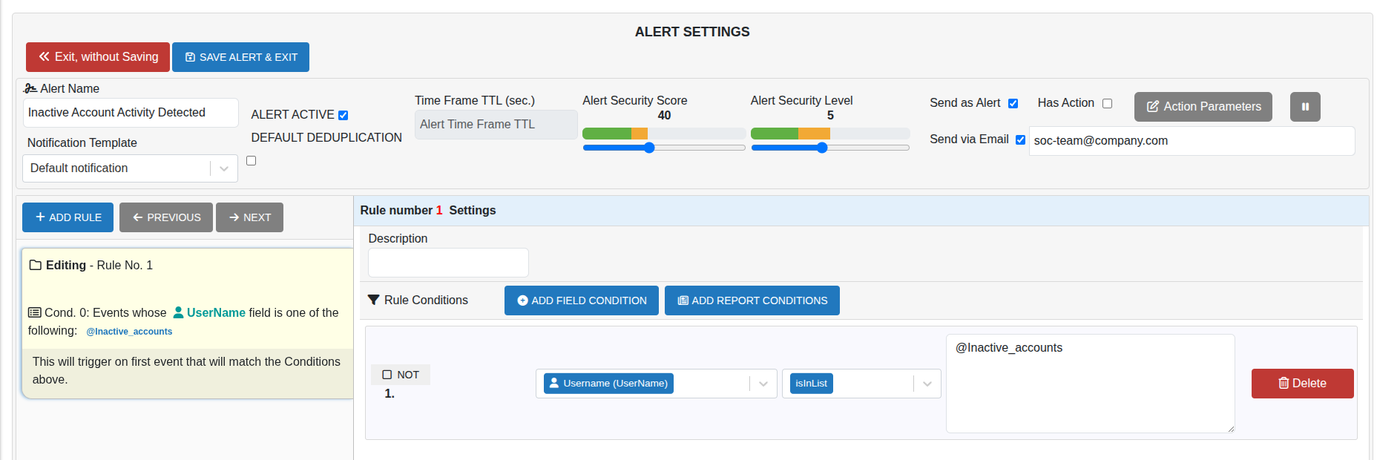Click Exit, without Saving
The height and width of the screenshot is (460, 1377).
(97, 56)
